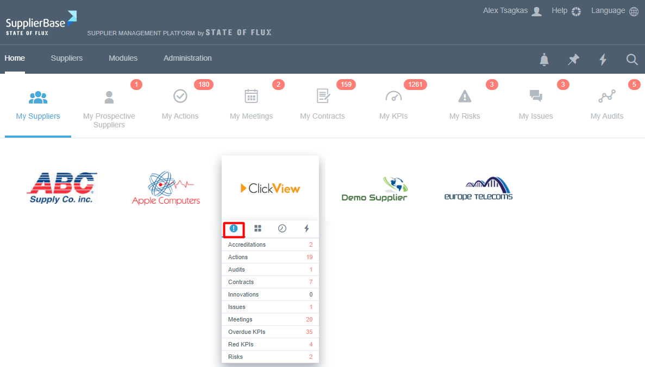Select the clock icon on ClickView card

pyautogui.click(x=282, y=229)
